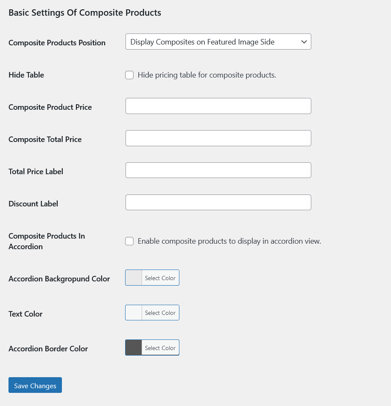Click the Text Color swatch
Screen dimensions: 391x406
click(134, 313)
